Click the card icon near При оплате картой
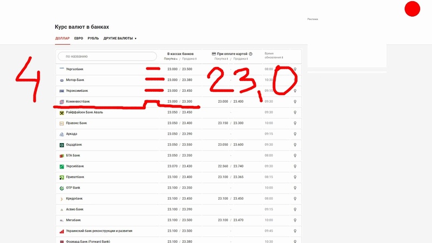The height and width of the screenshot is (243, 432). [214, 53]
